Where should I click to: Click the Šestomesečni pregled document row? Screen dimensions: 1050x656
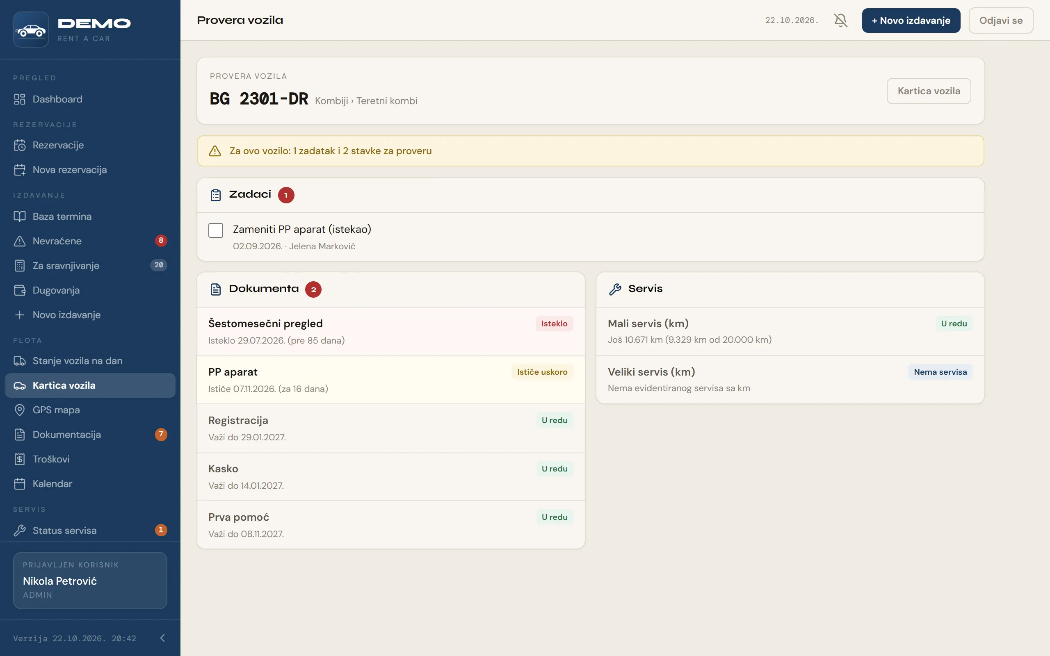390,331
